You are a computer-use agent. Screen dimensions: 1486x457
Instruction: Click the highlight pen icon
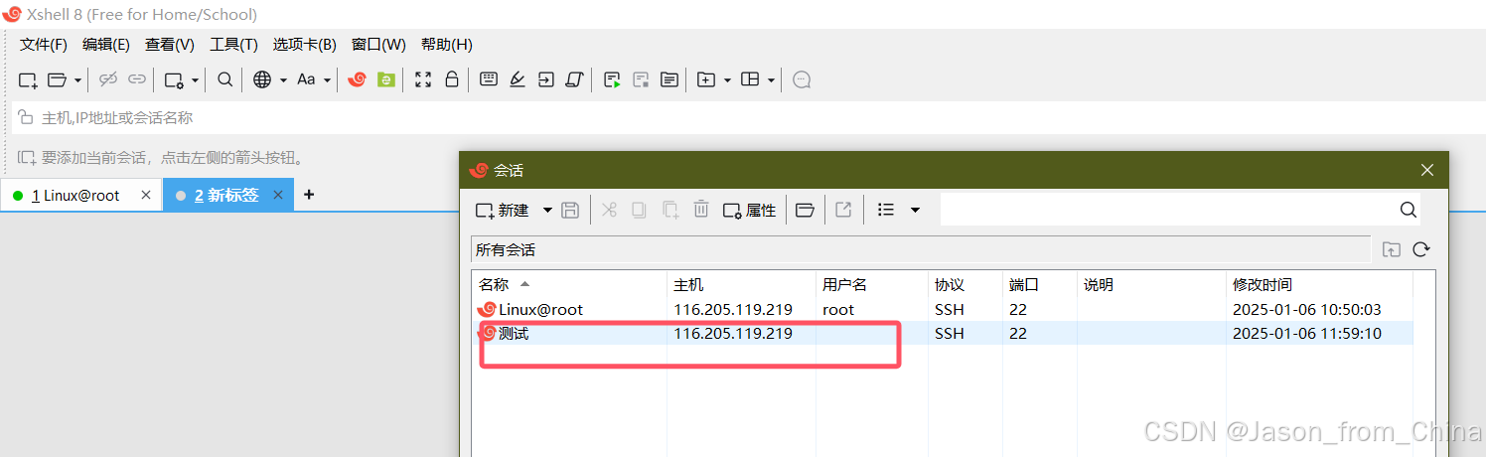(518, 79)
